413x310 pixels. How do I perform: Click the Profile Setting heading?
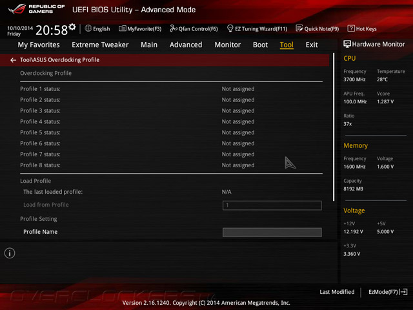(x=39, y=219)
